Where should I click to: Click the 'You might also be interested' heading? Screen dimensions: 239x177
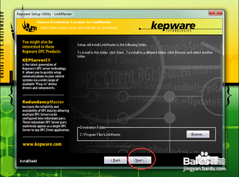[42, 47]
